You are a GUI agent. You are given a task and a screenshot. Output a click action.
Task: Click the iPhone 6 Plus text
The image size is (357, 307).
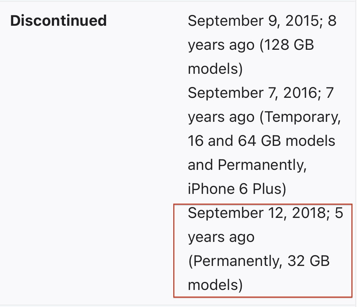[237, 189]
